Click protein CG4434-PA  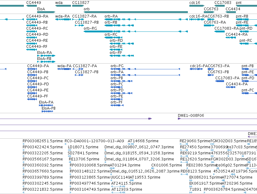click(231, 87)
